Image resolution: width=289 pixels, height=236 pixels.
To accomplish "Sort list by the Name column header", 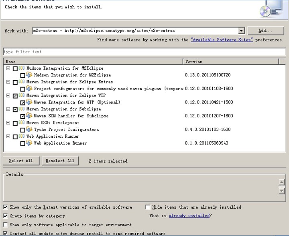I will (93, 62).
